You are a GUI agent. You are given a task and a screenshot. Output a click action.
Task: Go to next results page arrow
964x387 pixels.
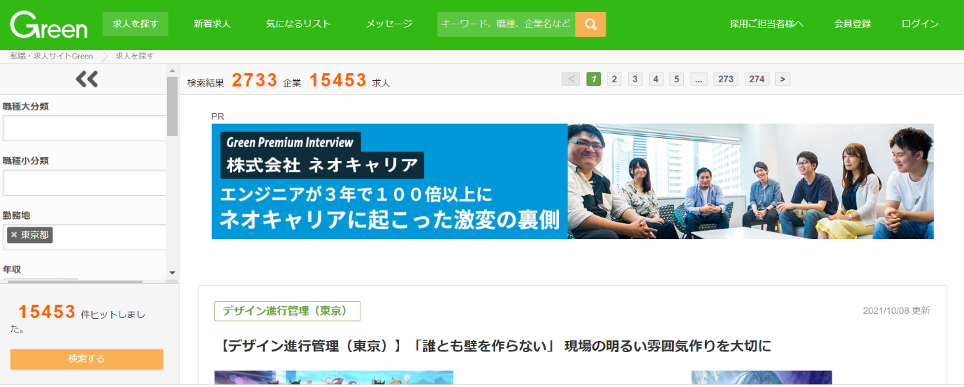(x=783, y=79)
